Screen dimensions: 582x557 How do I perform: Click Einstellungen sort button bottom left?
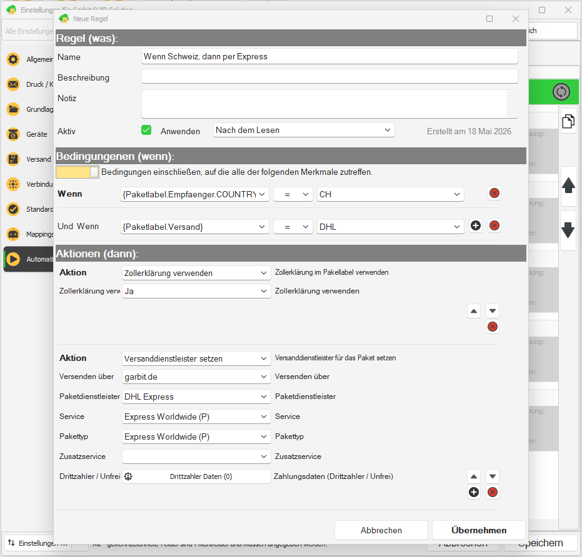(37, 543)
